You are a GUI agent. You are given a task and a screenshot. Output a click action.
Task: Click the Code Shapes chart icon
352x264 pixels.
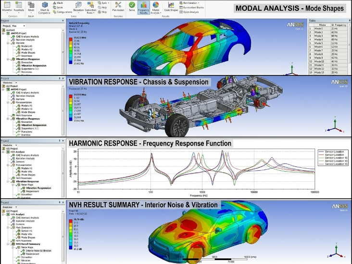tap(171, 5)
